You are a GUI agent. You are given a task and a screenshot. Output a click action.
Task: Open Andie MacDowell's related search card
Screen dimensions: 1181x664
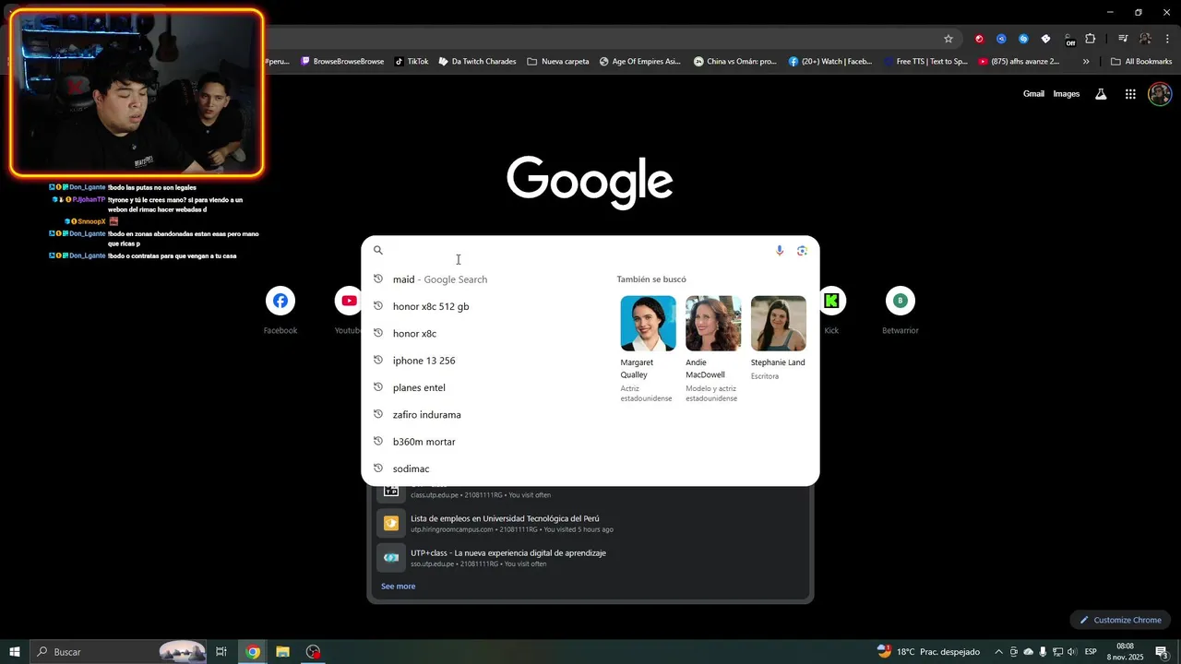713,349
